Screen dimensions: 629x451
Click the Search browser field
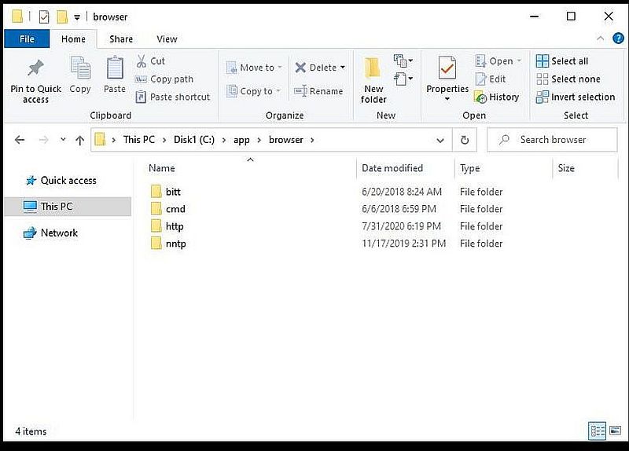point(552,140)
